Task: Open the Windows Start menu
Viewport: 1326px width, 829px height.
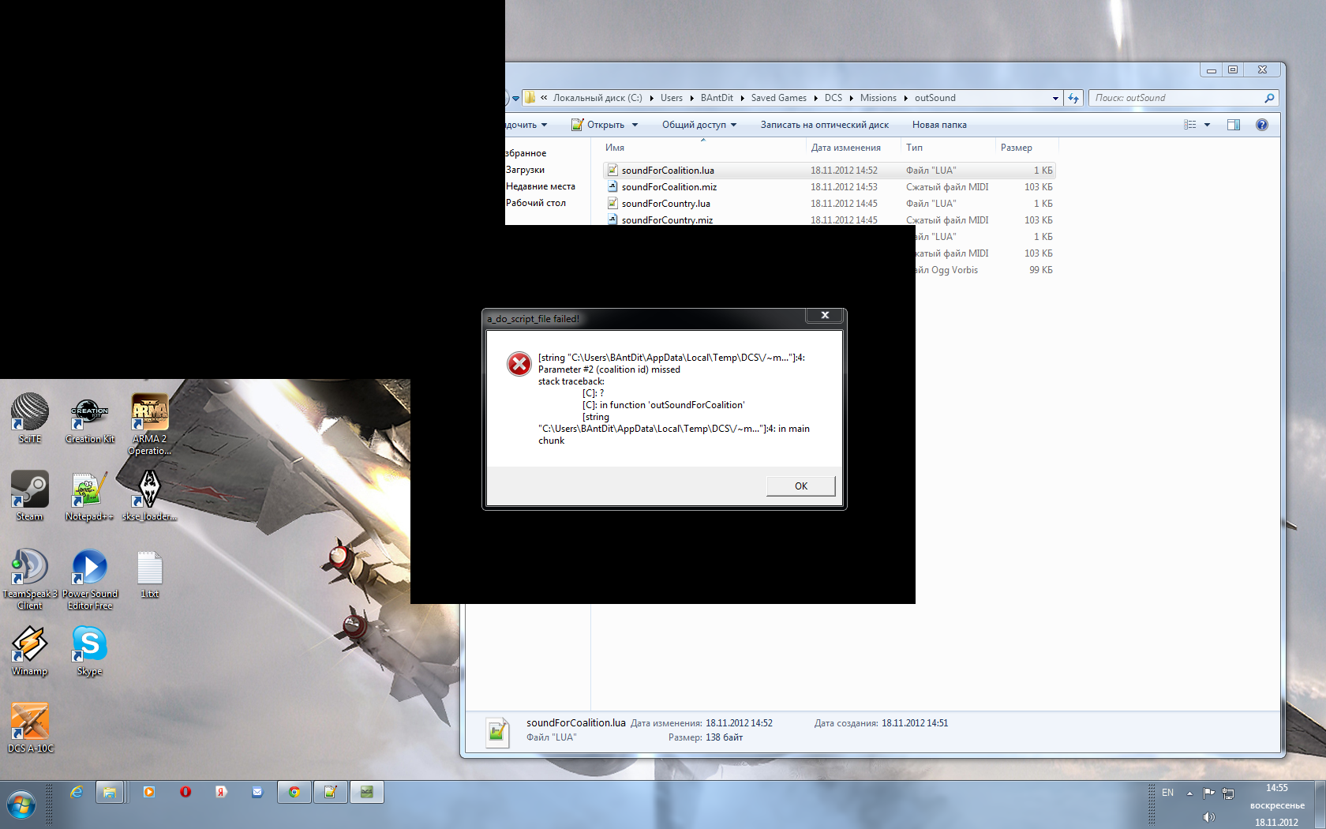Action: coord(21,805)
